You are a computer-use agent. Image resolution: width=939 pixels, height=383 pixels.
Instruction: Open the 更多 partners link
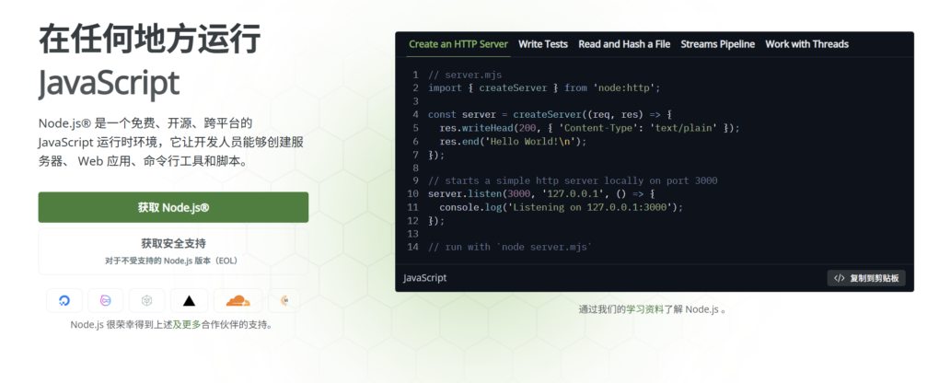(191, 324)
